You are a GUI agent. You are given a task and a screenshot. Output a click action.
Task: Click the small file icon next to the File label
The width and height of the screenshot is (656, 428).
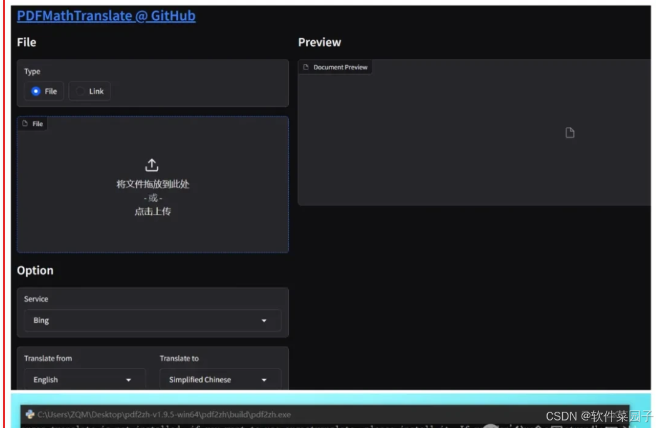click(25, 123)
